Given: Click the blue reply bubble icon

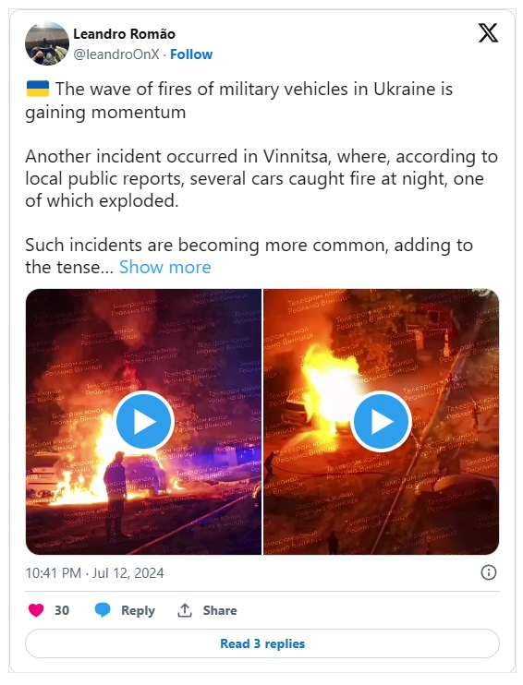Looking at the screenshot, I should (x=103, y=610).
